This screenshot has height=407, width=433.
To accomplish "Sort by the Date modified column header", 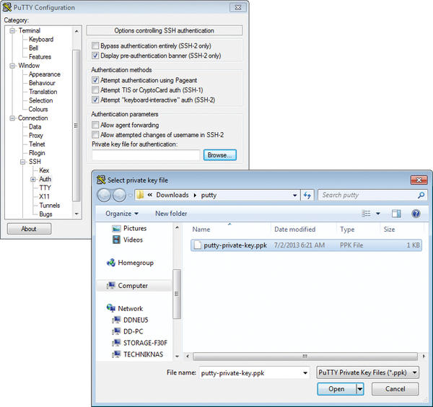I will click(294, 229).
